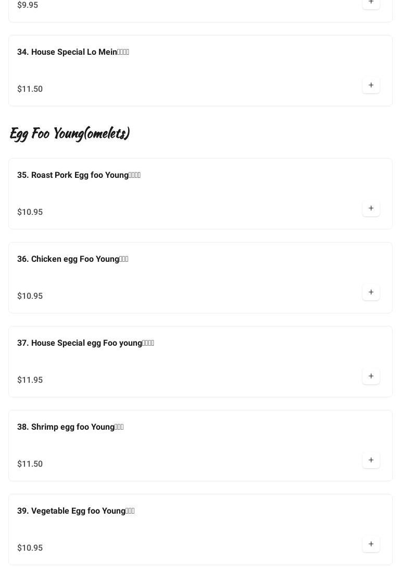Image resolution: width=401 pixels, height=571 pixels.
Task: Add Vegetable Egg Foo Young to cart
Action: [x=371, y=544]
